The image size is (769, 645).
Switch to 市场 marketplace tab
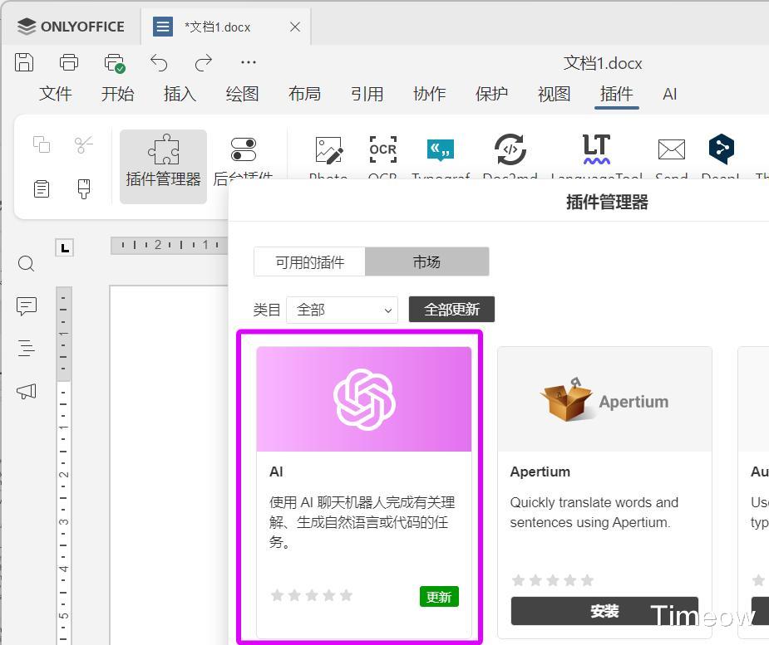point(426,262)
